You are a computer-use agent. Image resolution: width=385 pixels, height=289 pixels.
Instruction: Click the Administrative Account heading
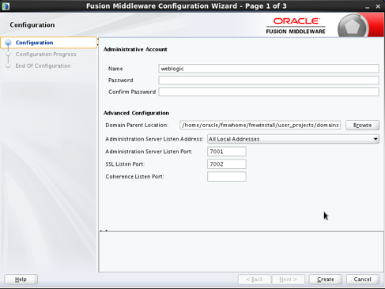(135, 50)
